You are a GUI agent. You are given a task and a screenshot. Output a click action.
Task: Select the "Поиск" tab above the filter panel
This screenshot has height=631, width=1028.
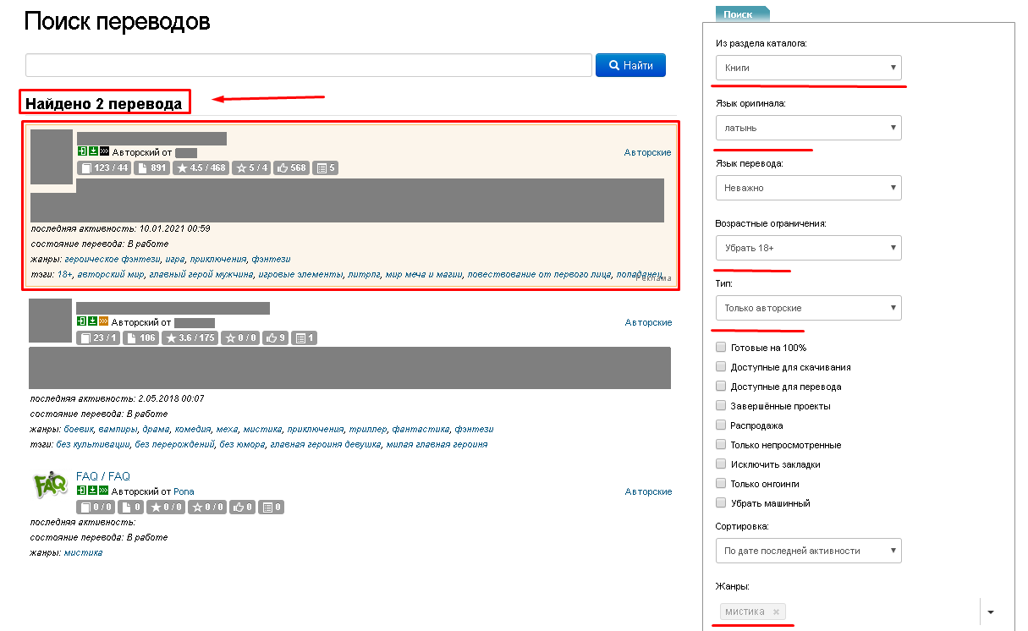(x=739, y=14)
